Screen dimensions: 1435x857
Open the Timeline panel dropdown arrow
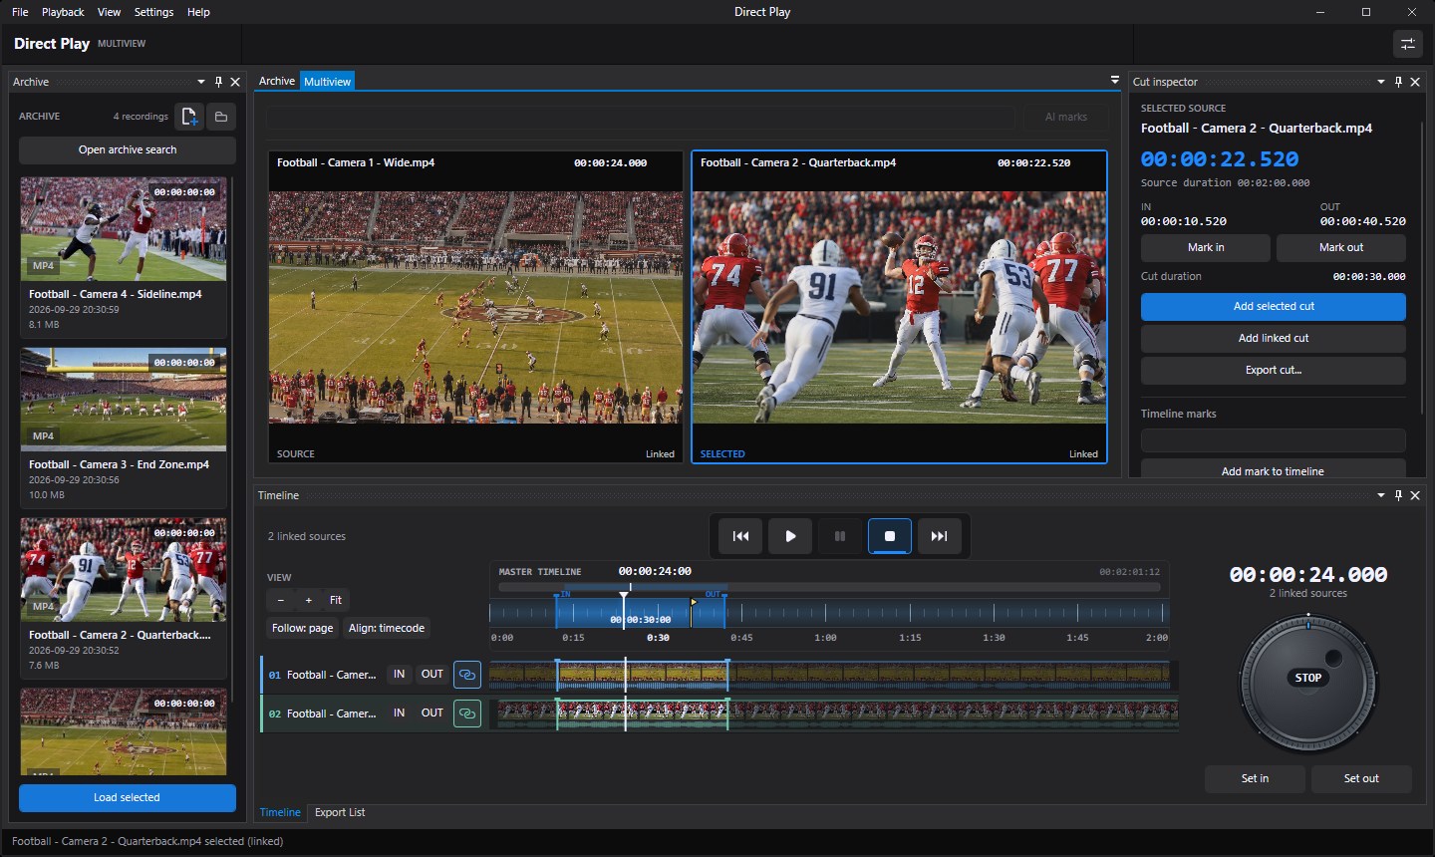(x=1381, y=495)
